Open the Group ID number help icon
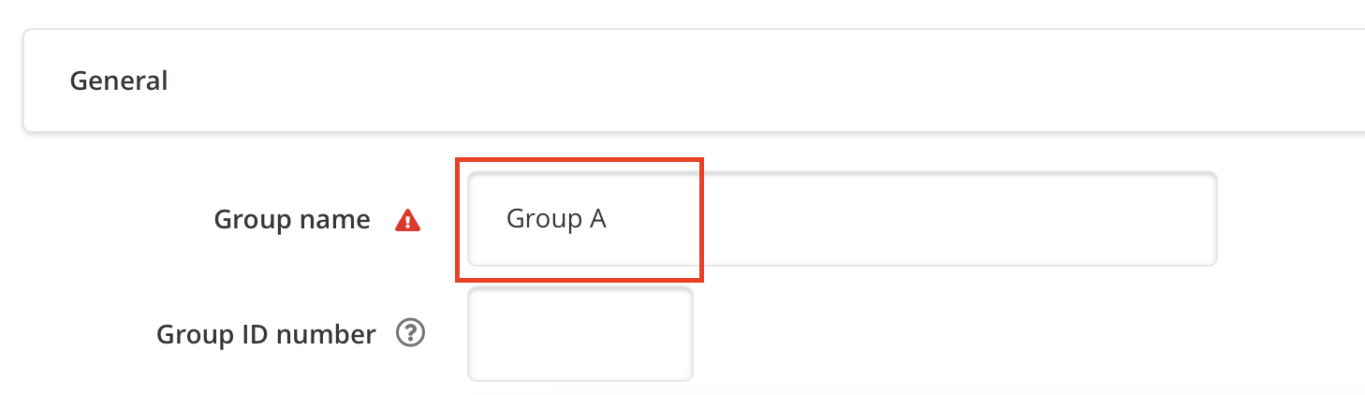This screenshot has height=395, width=1365. tap(410, 333)
